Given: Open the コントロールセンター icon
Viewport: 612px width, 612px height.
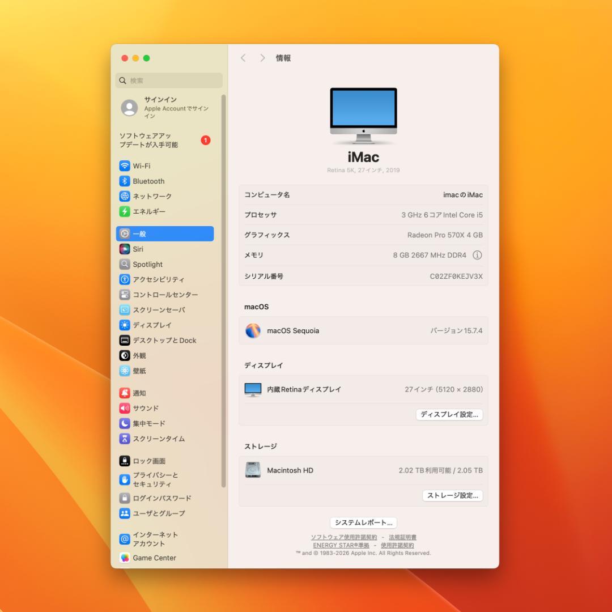Looking at the screenshot, I should click(x=125, y=295).
